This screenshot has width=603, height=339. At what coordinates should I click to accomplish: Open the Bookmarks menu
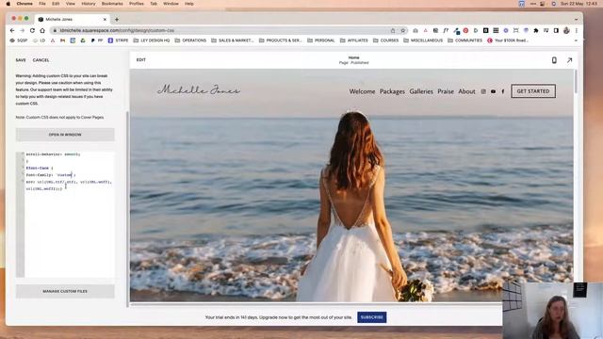[x=112, y=4]
